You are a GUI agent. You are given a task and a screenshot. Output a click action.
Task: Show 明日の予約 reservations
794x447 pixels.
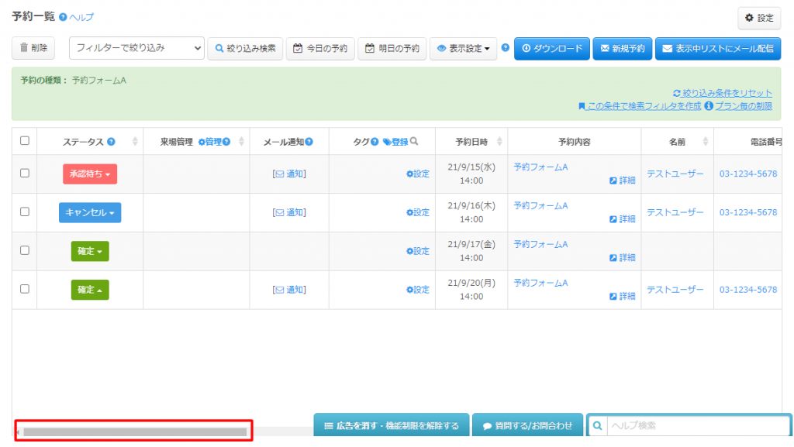point(392,48)
